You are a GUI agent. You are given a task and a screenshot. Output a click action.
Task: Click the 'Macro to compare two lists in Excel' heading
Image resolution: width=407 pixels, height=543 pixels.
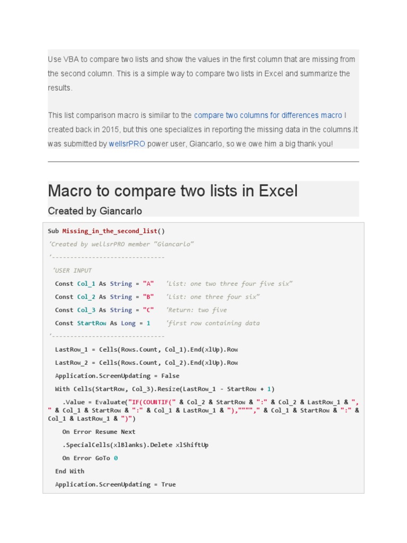(173, 191)
